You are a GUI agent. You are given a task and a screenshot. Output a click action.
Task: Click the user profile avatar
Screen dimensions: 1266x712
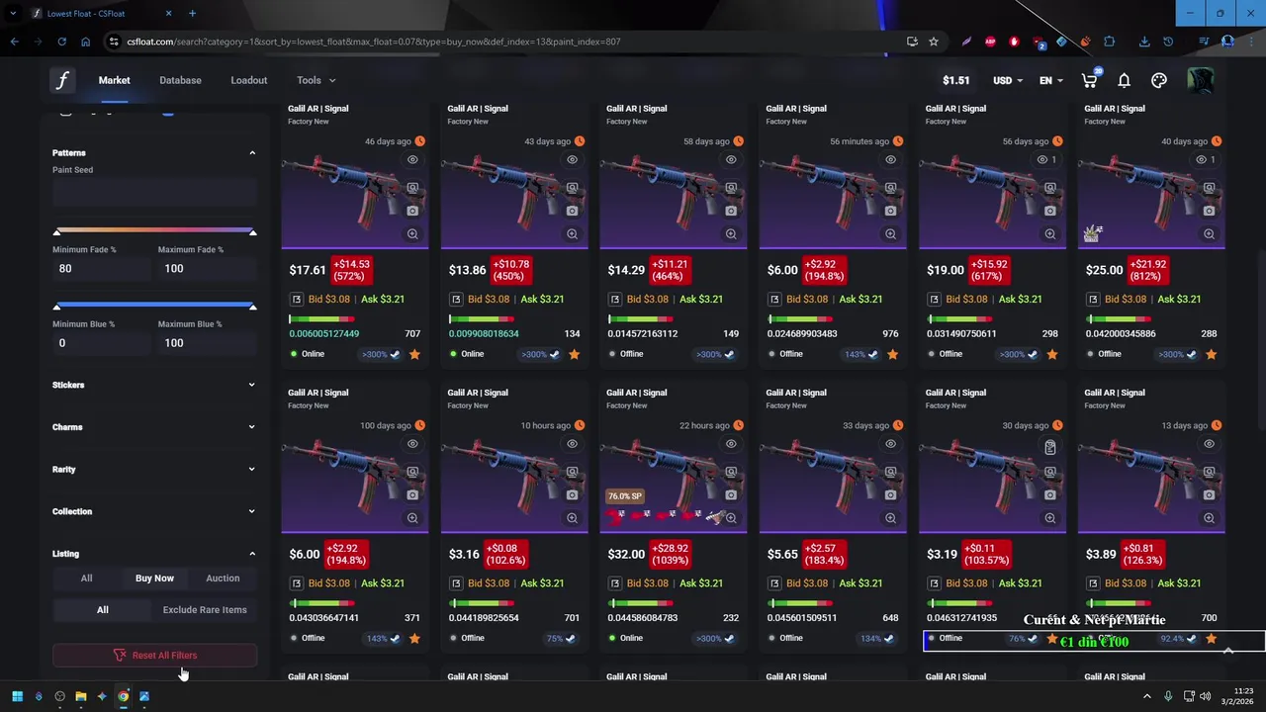pos(1201,80)
